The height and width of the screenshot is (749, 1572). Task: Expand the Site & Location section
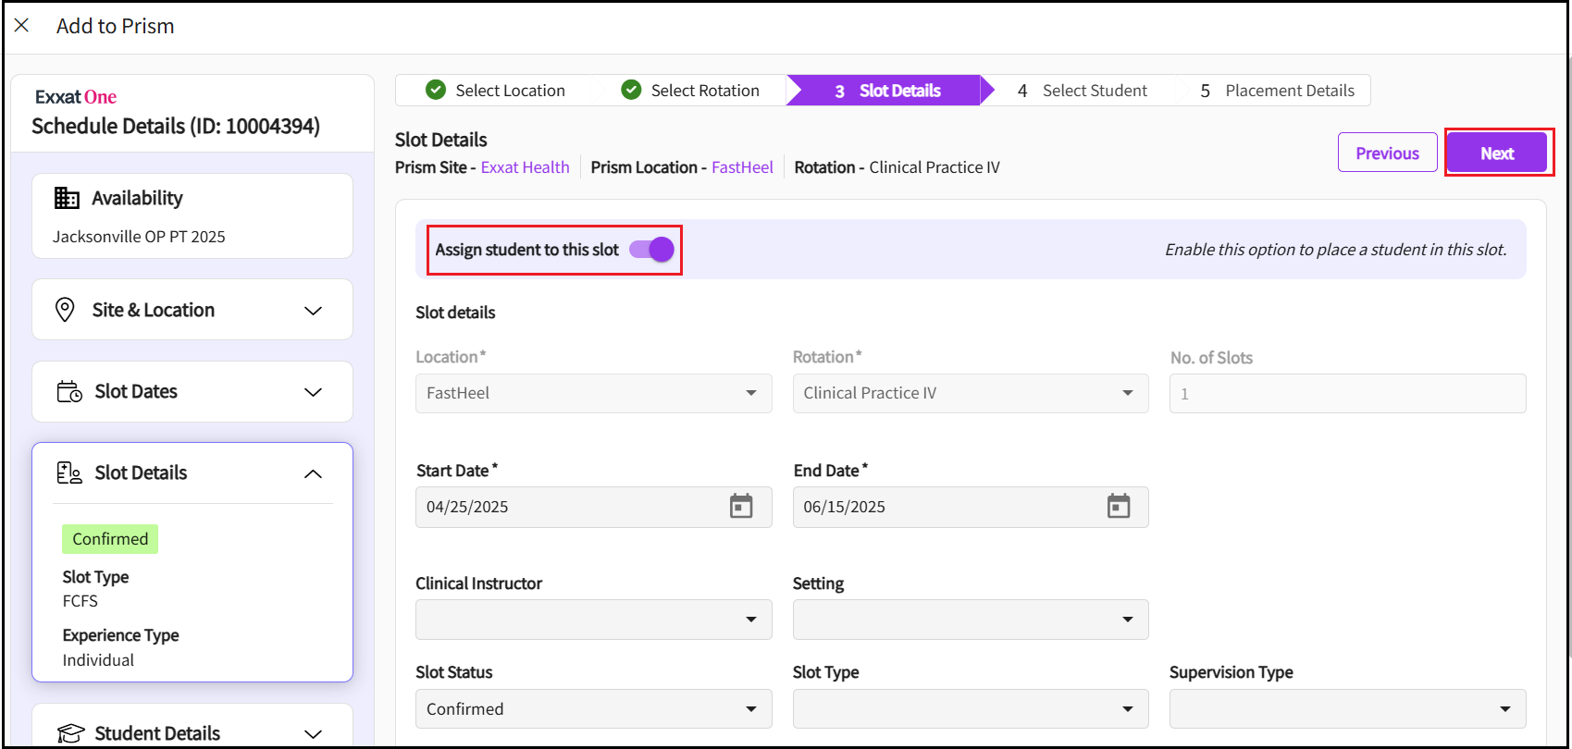click(x=313, y=311)
